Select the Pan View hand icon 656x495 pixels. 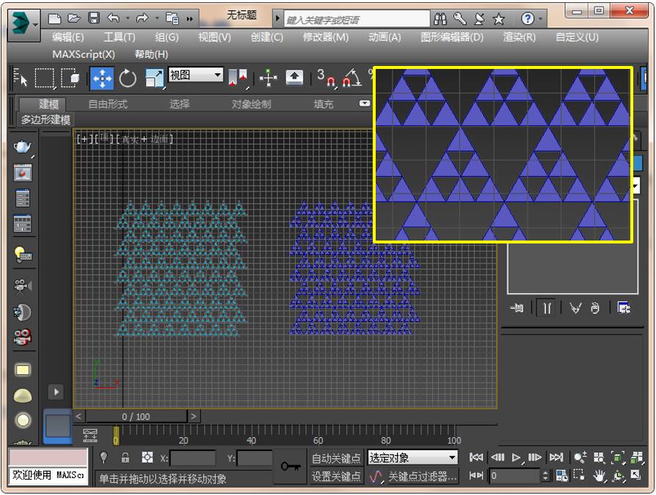[x=599, y=475]
